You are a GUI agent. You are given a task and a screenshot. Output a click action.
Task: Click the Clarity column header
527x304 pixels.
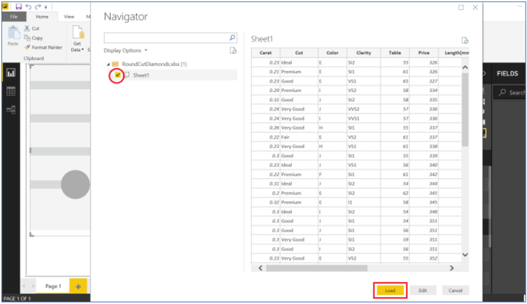(363, 53)
